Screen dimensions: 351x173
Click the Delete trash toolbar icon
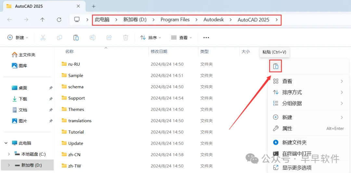[x=125, y=38]
